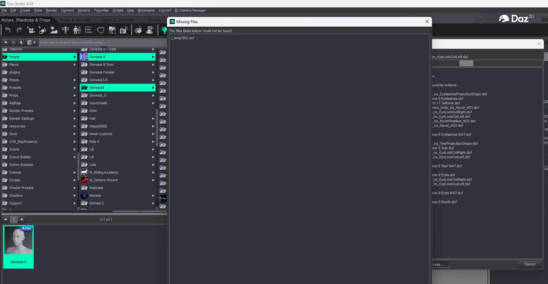Expand the Genesis 9 Toon submenu arrow
548x284 pixels.
[x=153, y=65]
